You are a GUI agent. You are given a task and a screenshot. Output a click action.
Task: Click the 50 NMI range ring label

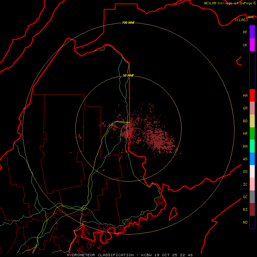pos(128,75)
